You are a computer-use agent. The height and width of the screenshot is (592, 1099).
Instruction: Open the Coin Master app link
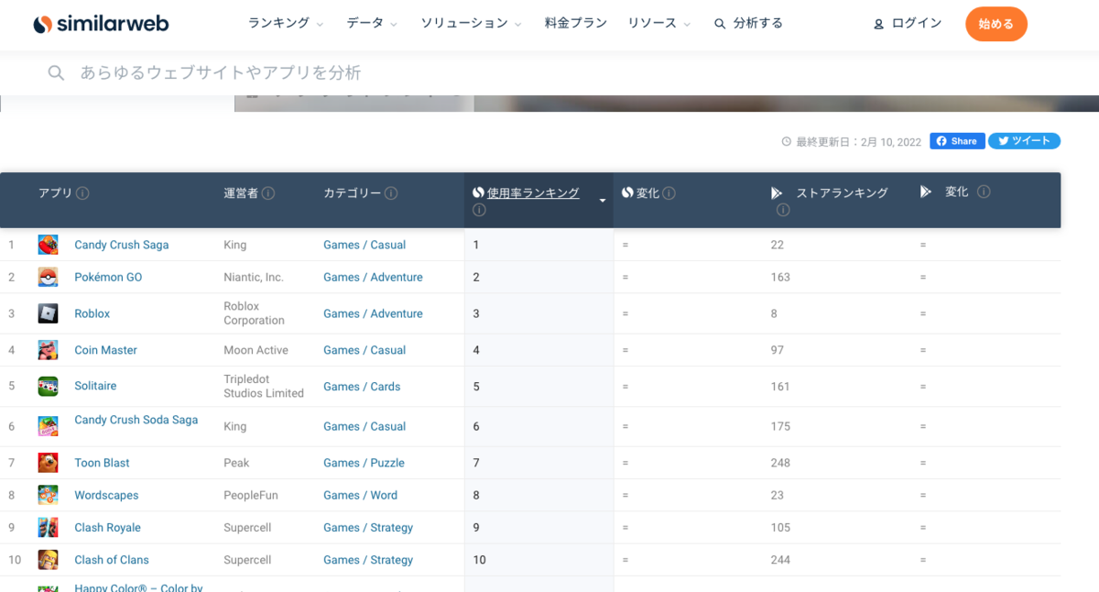[105, 350]
